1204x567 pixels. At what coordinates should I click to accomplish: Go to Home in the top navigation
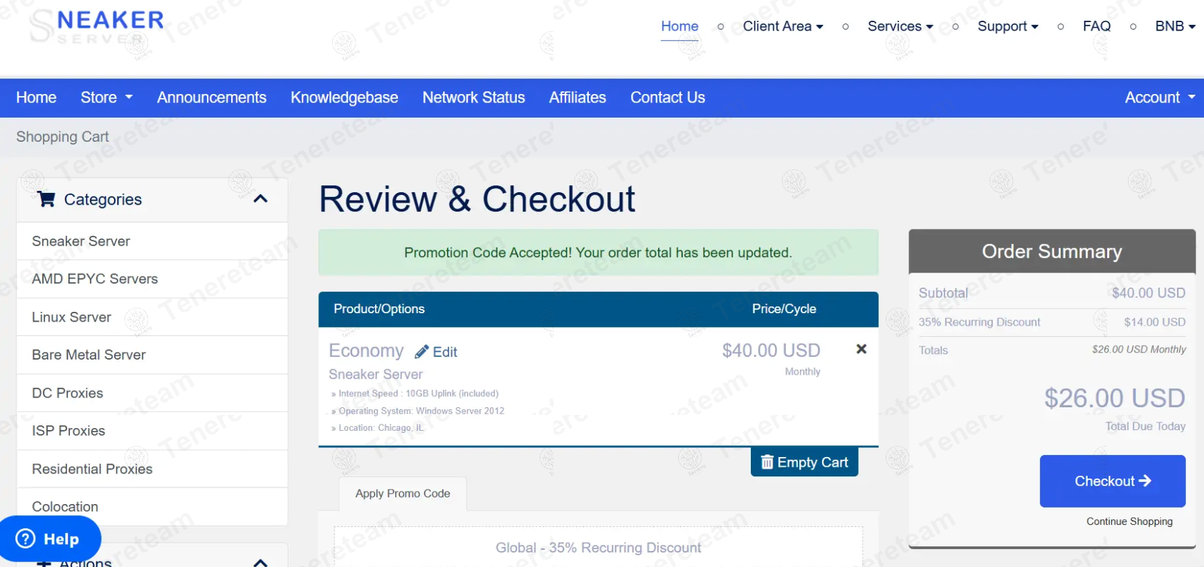click(679, 26)
